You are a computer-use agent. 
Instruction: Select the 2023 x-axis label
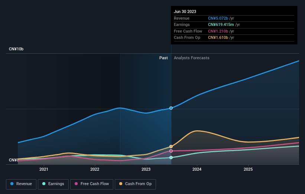pos(146,169)
